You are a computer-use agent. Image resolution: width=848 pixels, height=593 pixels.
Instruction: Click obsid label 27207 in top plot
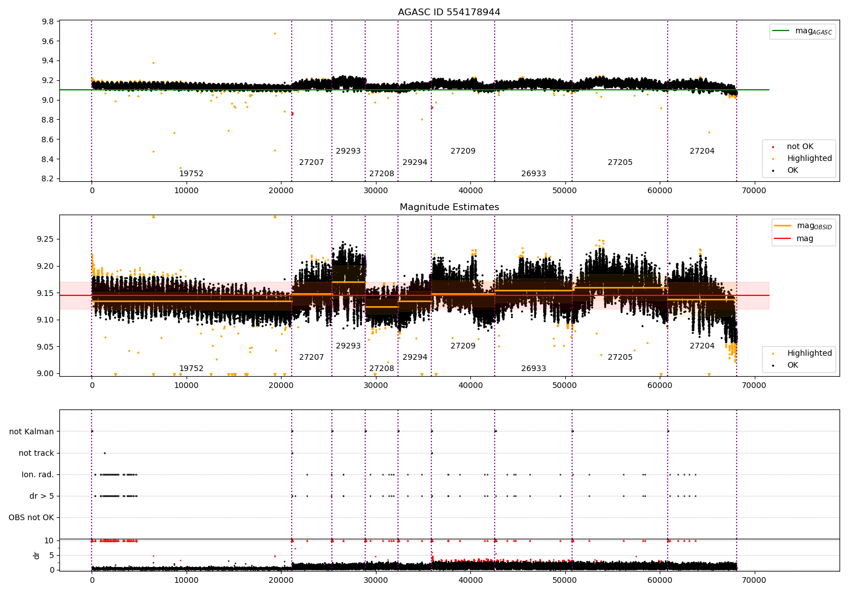[x=311, y=163]
